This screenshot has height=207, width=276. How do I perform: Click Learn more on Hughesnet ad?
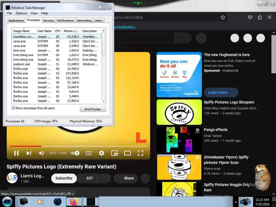pos(221,92)
